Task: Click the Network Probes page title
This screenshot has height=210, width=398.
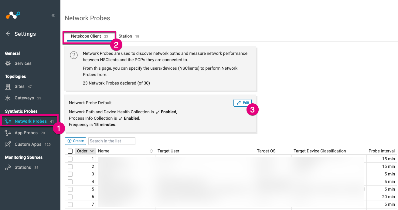Action: pyautogui.click(x=87, y=18)
